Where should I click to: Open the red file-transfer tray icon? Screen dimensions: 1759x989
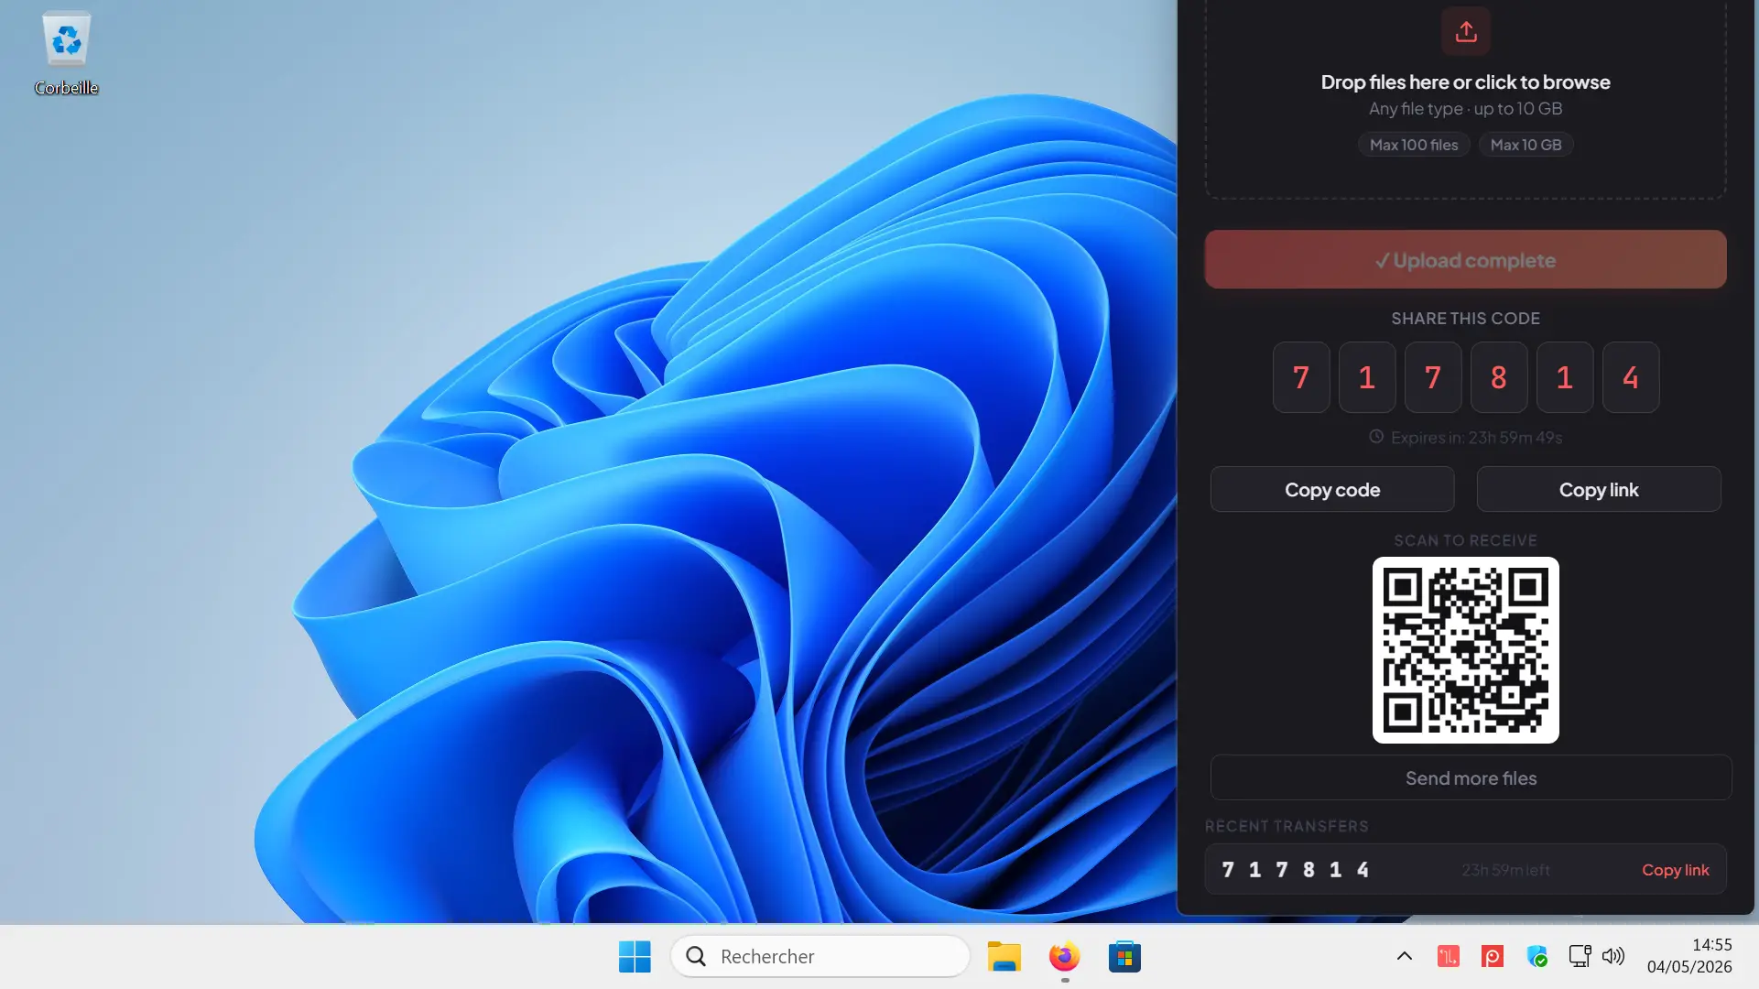pos(1448,957)
